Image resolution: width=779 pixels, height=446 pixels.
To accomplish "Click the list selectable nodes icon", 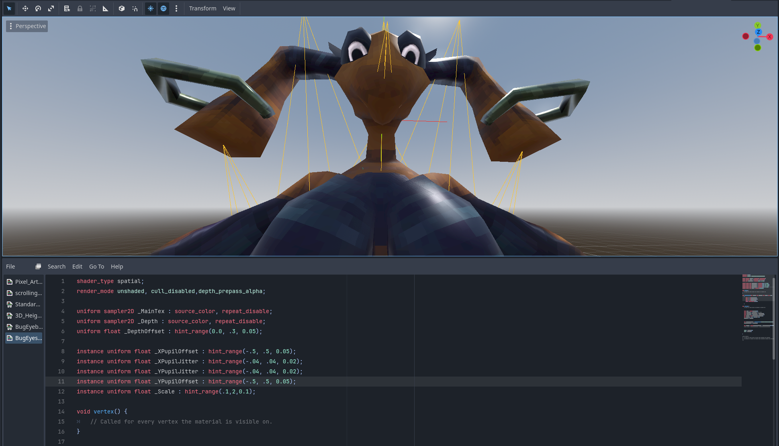I will pos(67,8).
